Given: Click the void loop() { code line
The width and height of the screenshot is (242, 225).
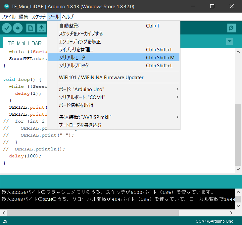Looking at the screenshot, I should (x=22, y=80).
